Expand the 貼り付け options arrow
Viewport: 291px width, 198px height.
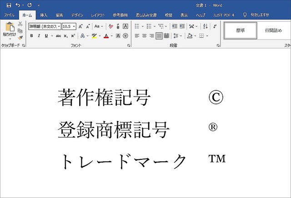[10, 39]
